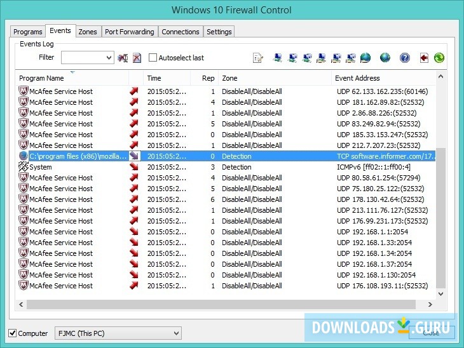Image resolution: width=464 pixels, height=348 pixels.
Task: Uncheck the Computer checkbox
Action: pos(13,333)
